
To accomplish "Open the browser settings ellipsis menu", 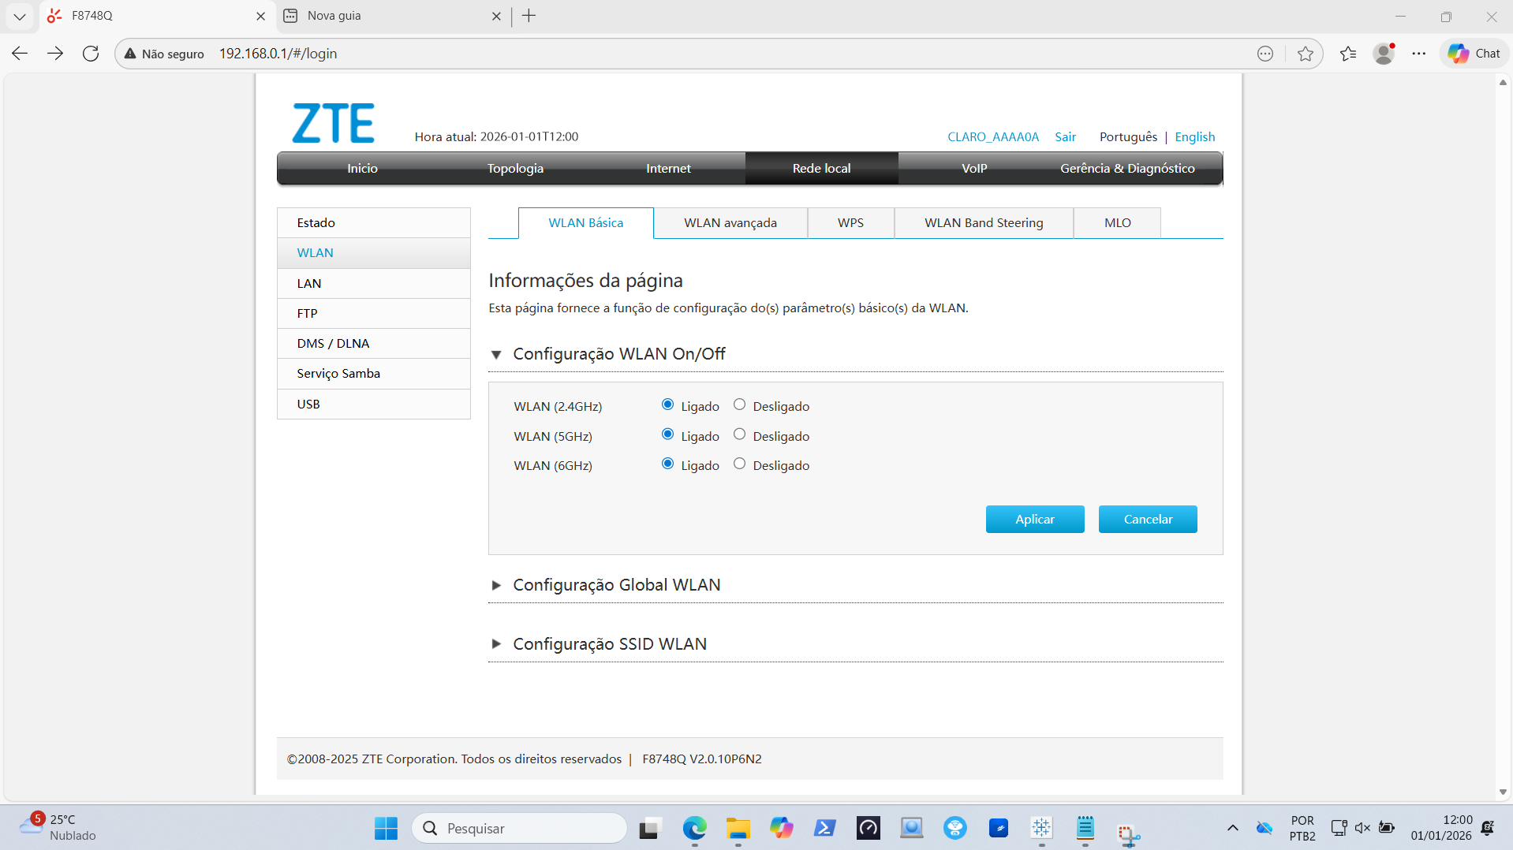I will point(1419,53).
